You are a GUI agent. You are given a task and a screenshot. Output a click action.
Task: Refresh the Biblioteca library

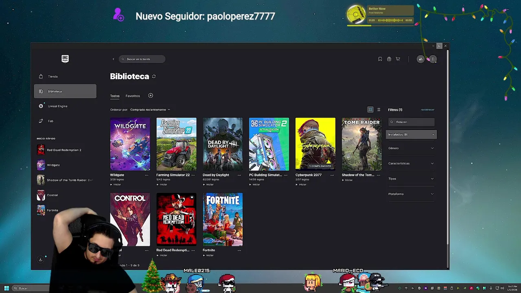tap(154, 77)
